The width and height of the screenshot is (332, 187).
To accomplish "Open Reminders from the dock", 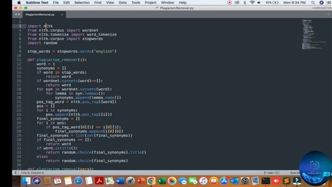I will pos(89,181).
